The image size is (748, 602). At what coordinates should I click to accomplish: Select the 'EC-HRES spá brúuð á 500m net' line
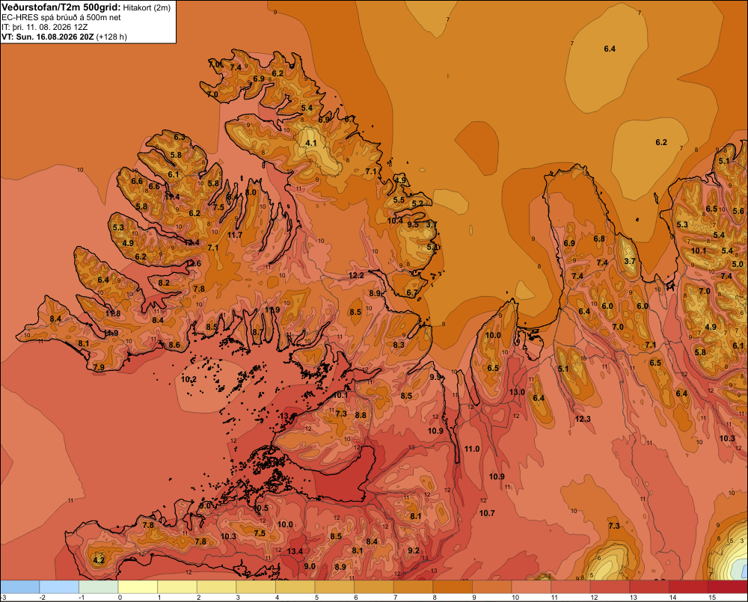tap(61, 17)
